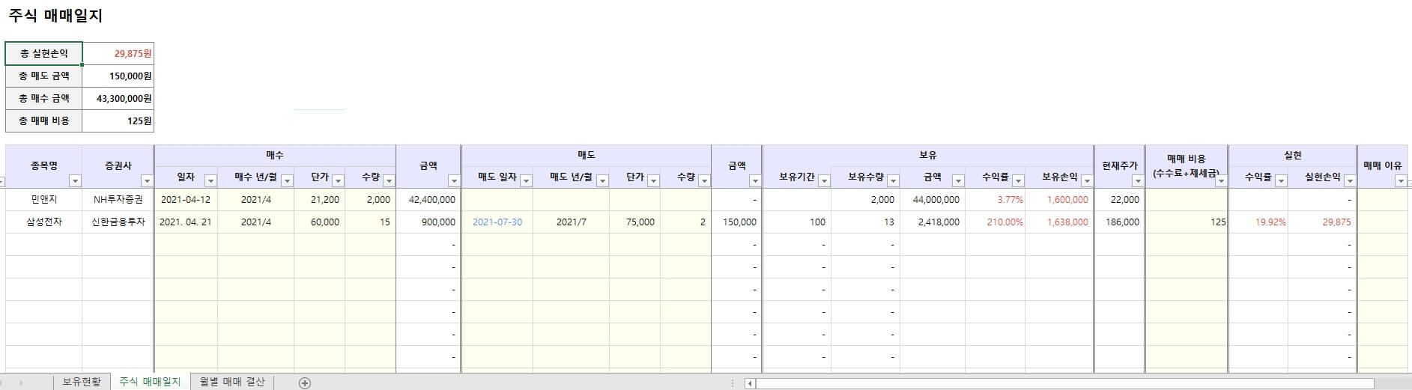Select the 2,418,000 holding amount cell
Screen dimensions: 1412x390
[933, 222]
